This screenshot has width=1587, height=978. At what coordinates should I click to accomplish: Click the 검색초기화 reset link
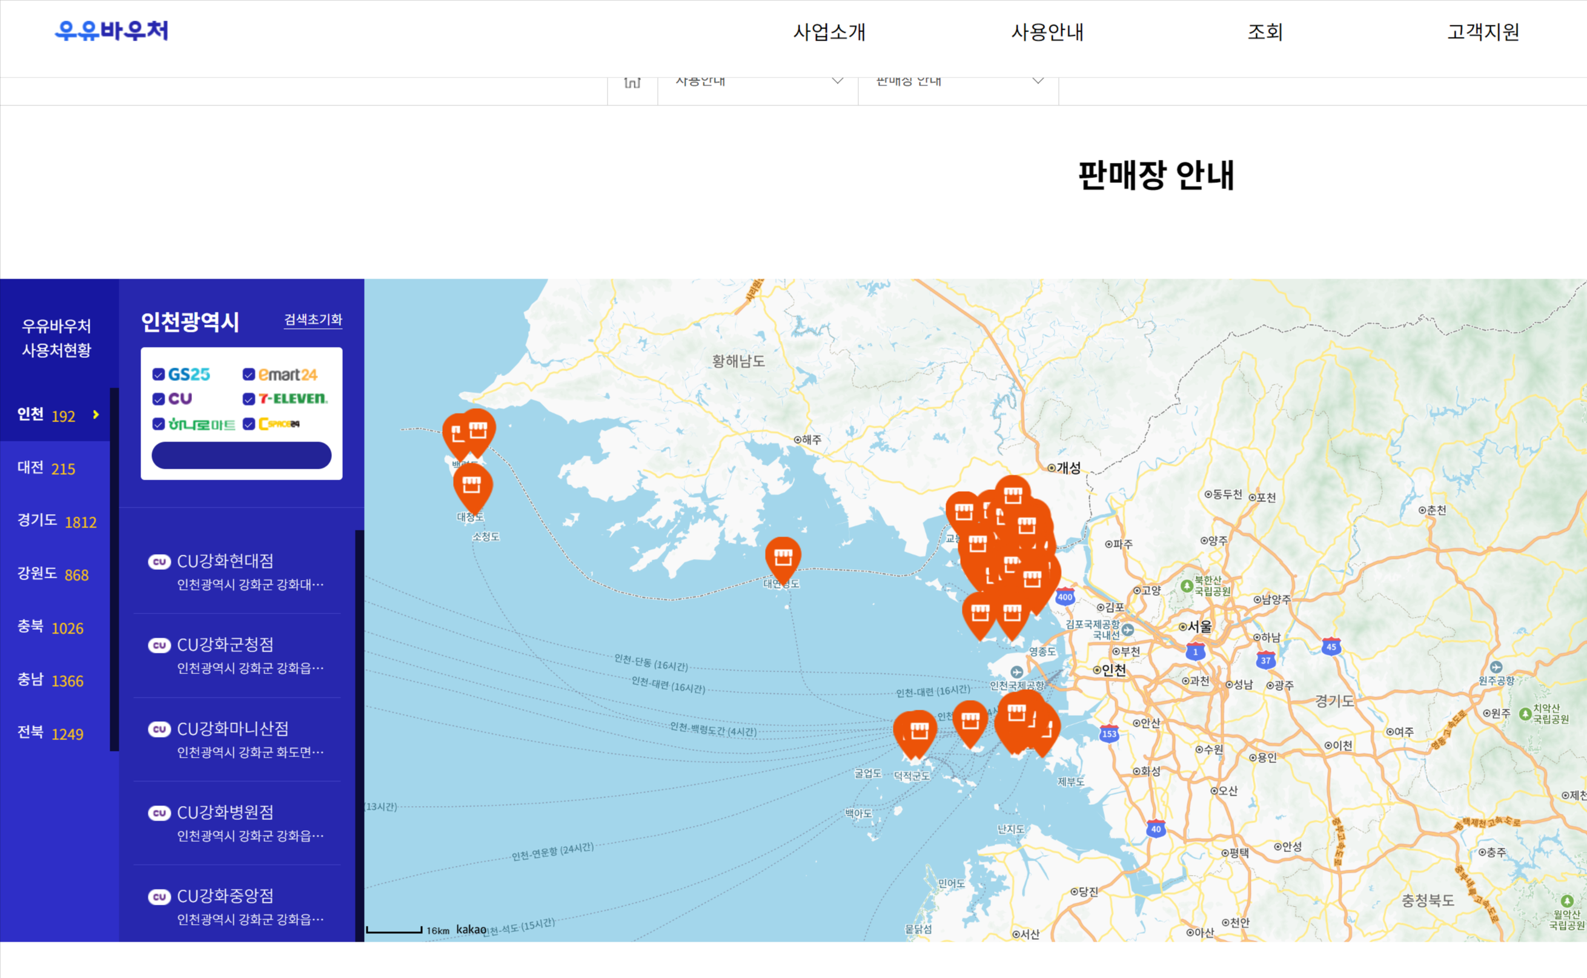[x=313, y=320]
